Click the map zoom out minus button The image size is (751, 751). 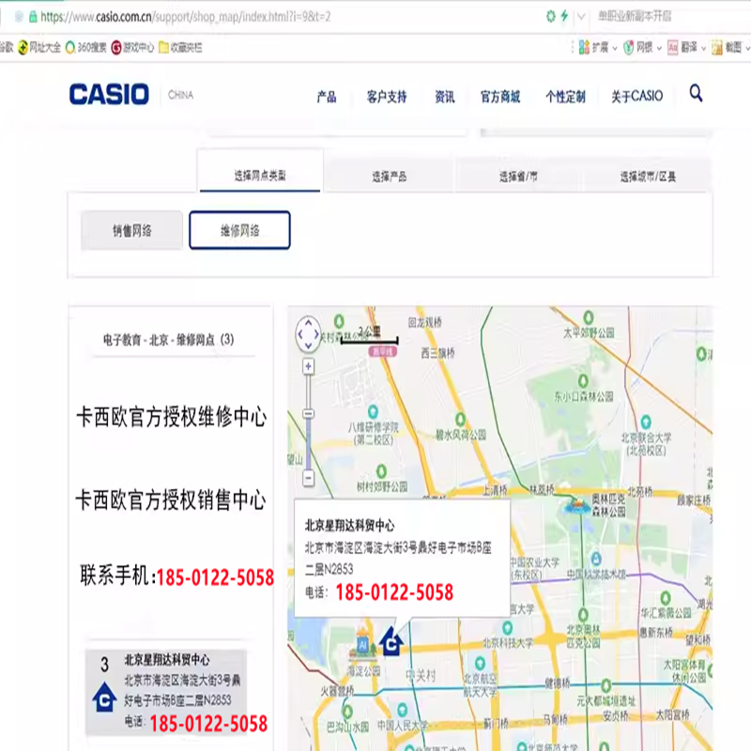click(309, 478)
